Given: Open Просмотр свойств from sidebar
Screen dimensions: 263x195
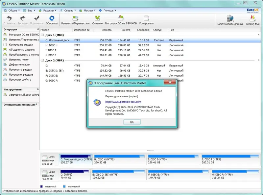Looking at the screenshot, I should tap(17, 80).
